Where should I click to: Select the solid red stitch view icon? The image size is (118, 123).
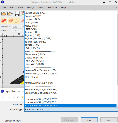click(x=4, y=21)
